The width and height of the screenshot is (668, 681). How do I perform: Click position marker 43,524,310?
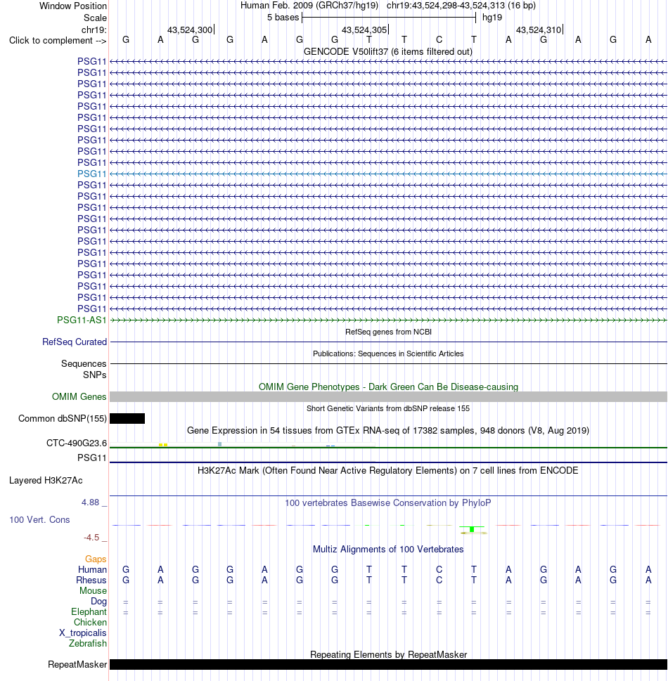pyautogui.click(x=539, y=30)
